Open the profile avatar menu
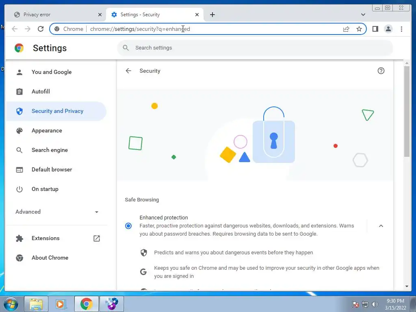This screenshot has width=416, height=312. tap(388, 29)
